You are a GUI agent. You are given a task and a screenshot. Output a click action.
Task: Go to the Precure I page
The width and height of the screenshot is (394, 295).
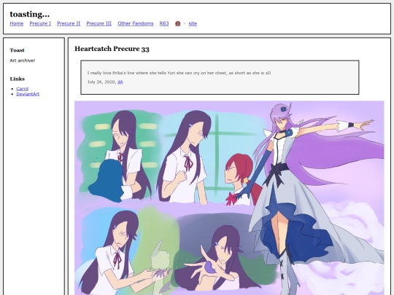pyautogui.click(x=40, y=23)
